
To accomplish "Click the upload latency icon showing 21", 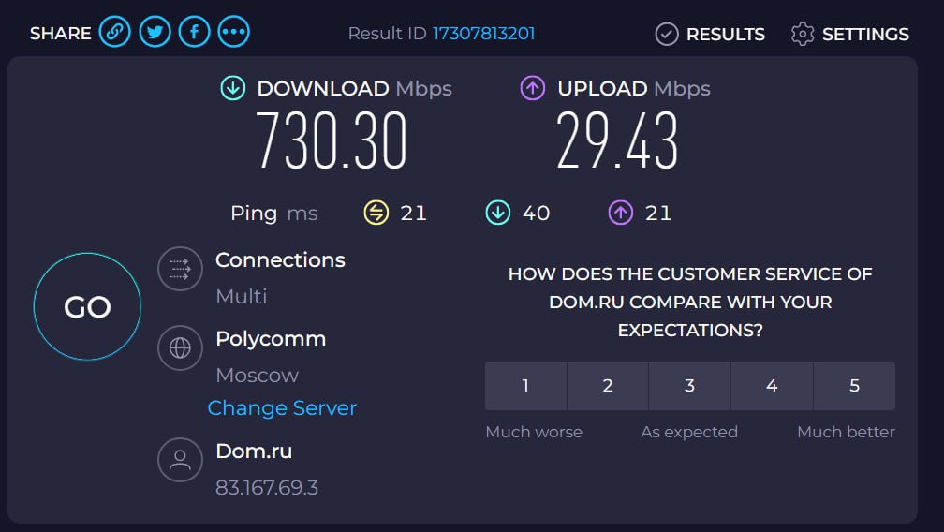I will tap(621, 213).
